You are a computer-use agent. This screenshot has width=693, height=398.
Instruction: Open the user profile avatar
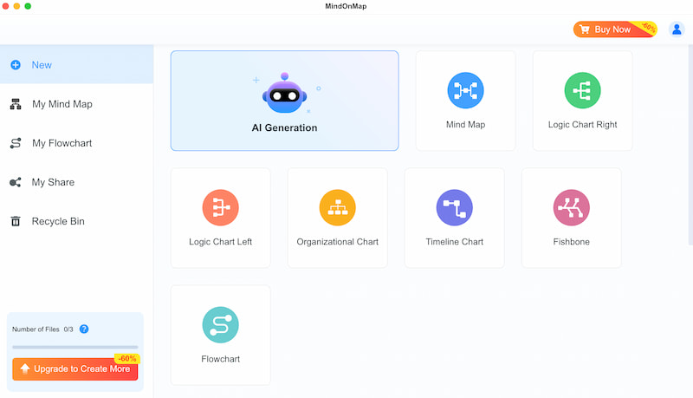click(677, 29)
